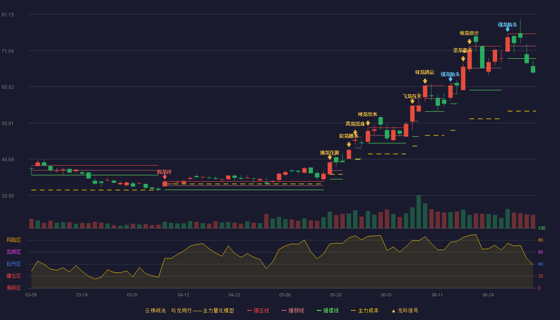Click the 71.04 price axis label
The width and height of the screenshot is (560, 320).
(8, 51)
